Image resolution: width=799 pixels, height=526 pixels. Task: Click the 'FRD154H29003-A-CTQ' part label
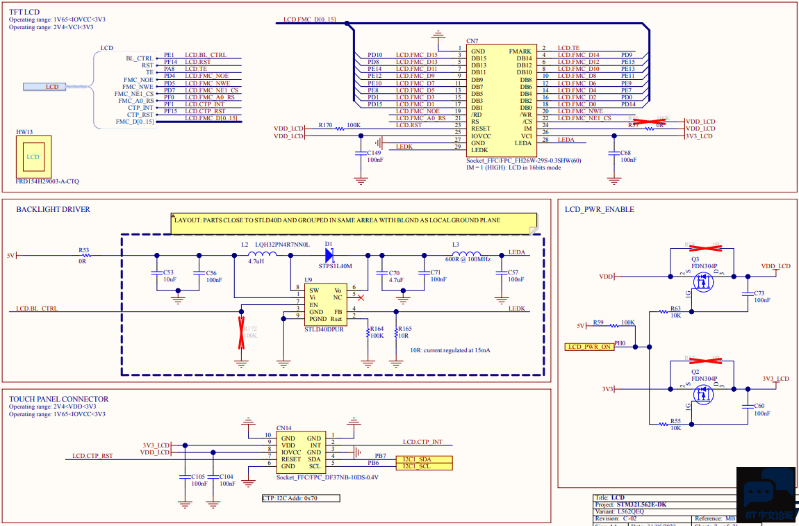pyautogui.click(x=47, y=181)
